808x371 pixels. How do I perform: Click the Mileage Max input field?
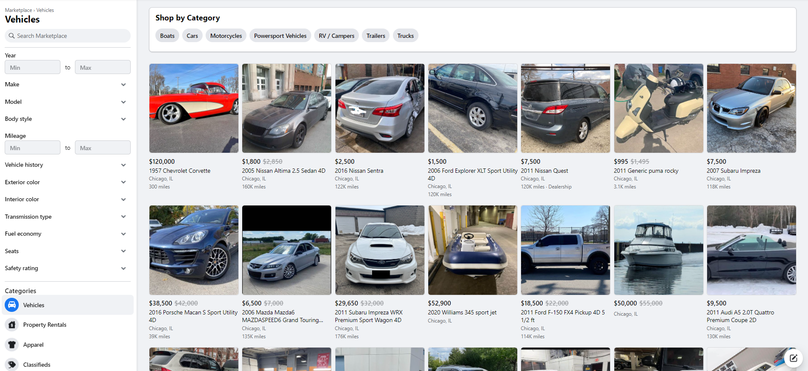[x=103, y=148]
